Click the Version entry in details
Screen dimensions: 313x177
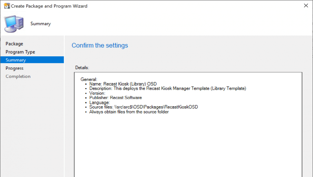[97, 93]
